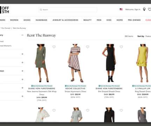Open the Women menu

coord(14,20)
